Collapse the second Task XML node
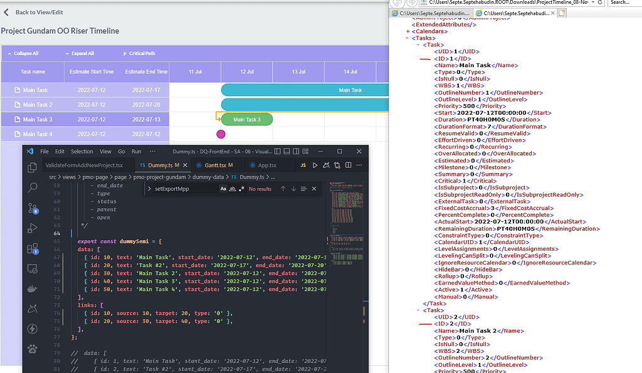Screen dimensions: 642x373 pyautogui.click(x=418, y=310)
